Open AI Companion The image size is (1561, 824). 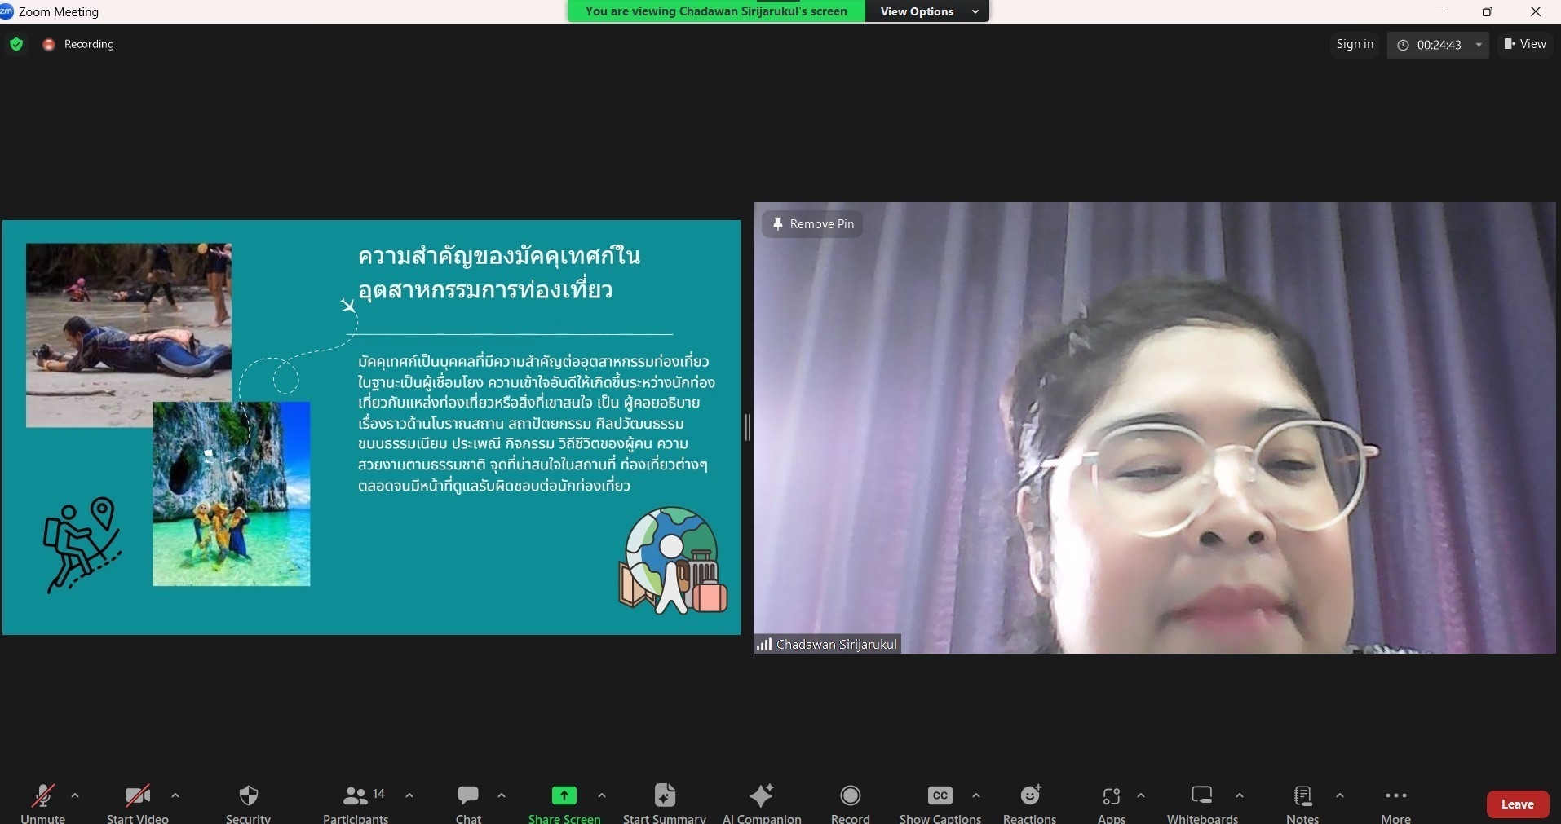pos(762,803)
